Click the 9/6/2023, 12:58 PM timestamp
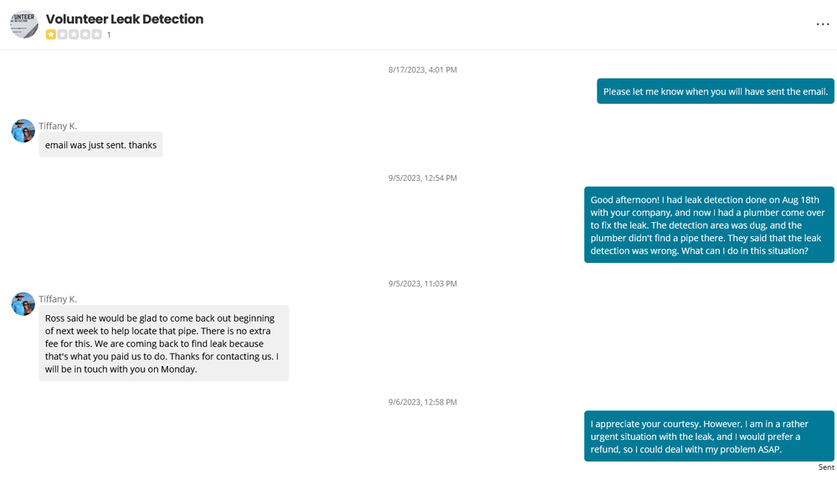 (423, 402)
